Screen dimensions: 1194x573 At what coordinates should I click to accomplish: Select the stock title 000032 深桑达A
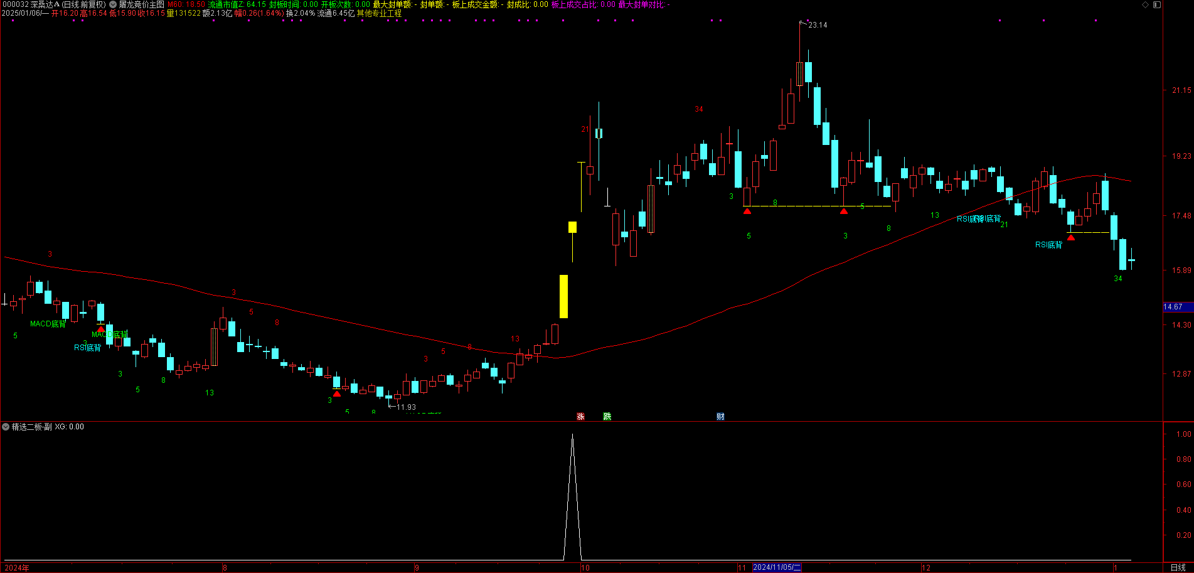(31, 4)
